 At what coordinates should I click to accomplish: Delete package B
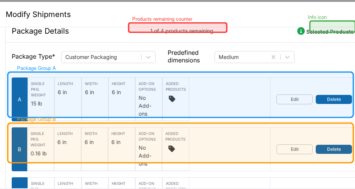(334, 149)
